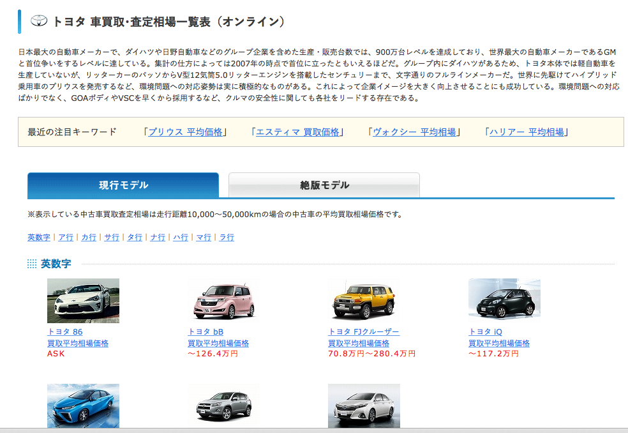
Task: Click the ASK price text
Action: click(56, 354)
